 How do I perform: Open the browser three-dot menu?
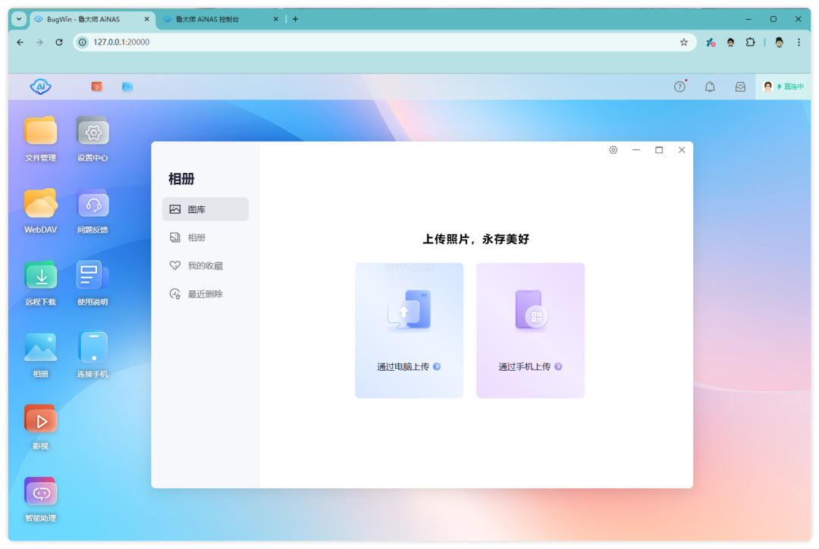799,42
